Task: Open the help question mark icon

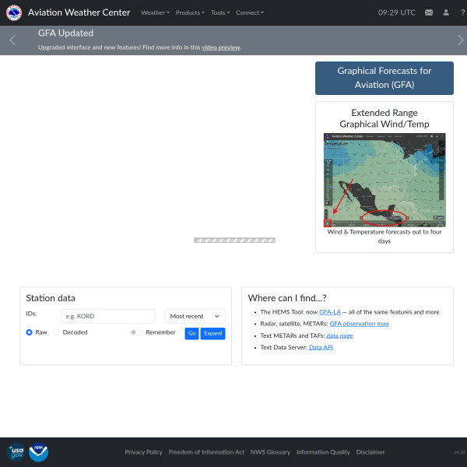Action: (x=462, y=12)
